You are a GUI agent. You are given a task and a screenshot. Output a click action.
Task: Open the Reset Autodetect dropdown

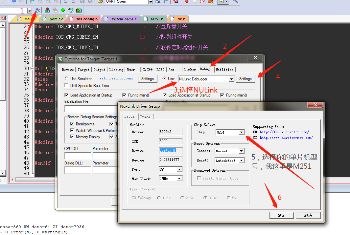tap(241, 160)
